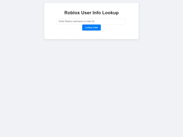183x137 pixels.
Task: Click the placeholder text Enter Roblox Username
Action: pyautogui.click(x=71, y=21)
